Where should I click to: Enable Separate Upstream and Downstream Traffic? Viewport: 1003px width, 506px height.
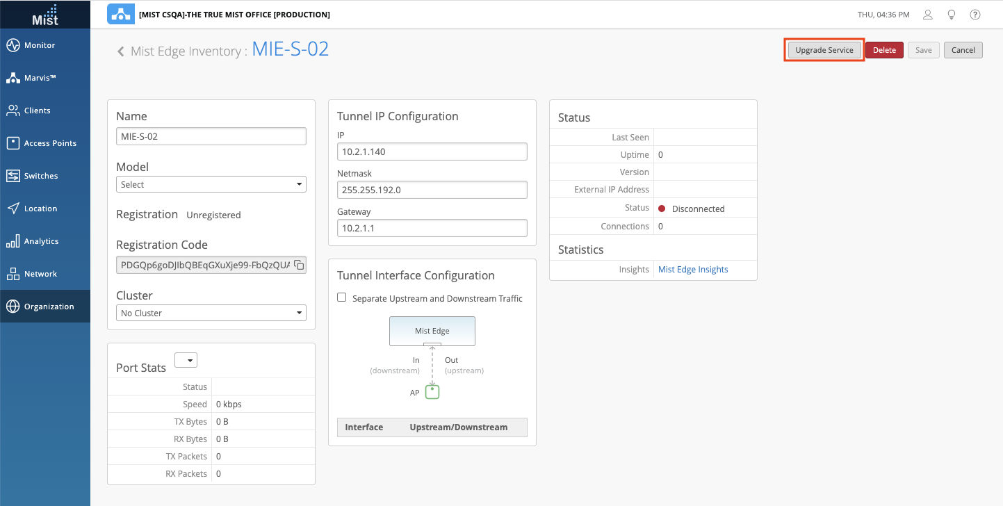[x=341, y=297]
